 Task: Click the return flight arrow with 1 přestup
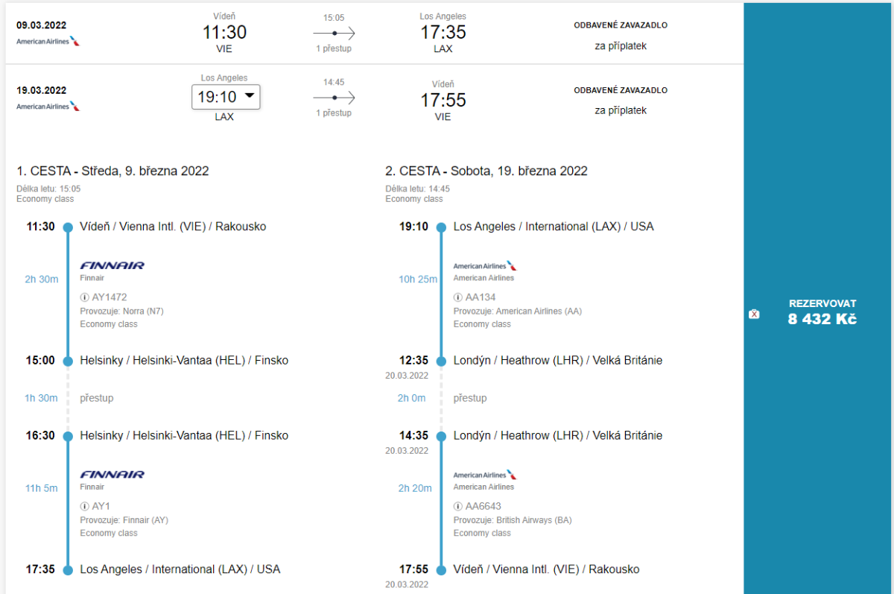(x=334, y=98)
